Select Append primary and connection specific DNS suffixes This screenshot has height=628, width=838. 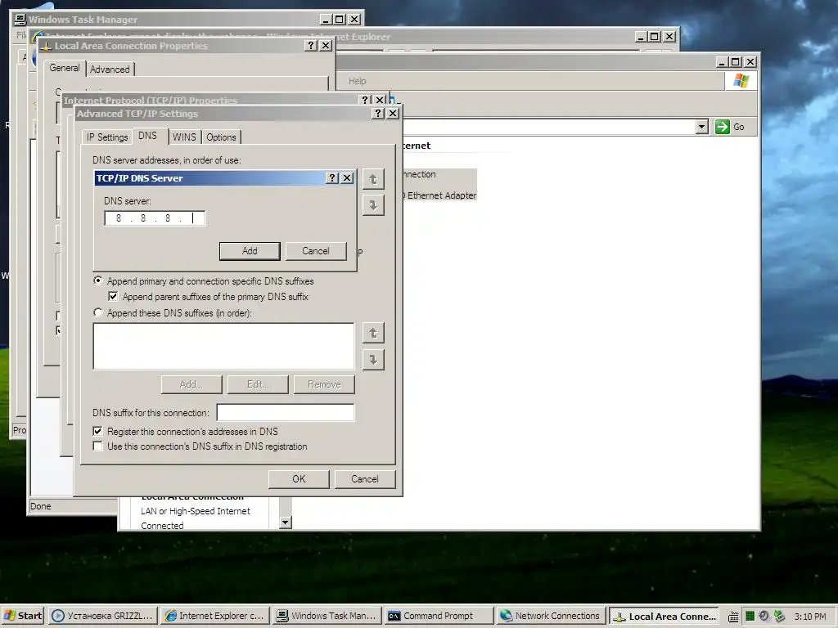tap(98, 280)
